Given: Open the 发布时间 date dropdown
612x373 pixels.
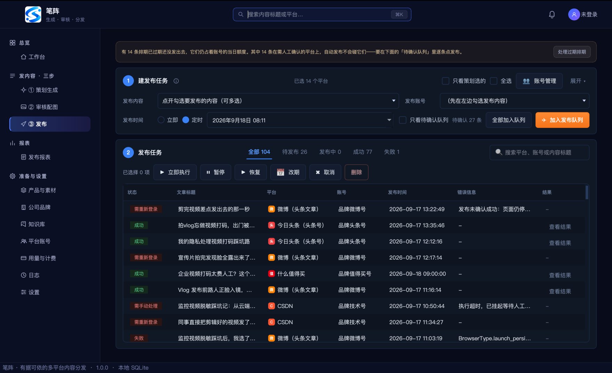Looking at the screenshot, I should click(x=300, y=120).
